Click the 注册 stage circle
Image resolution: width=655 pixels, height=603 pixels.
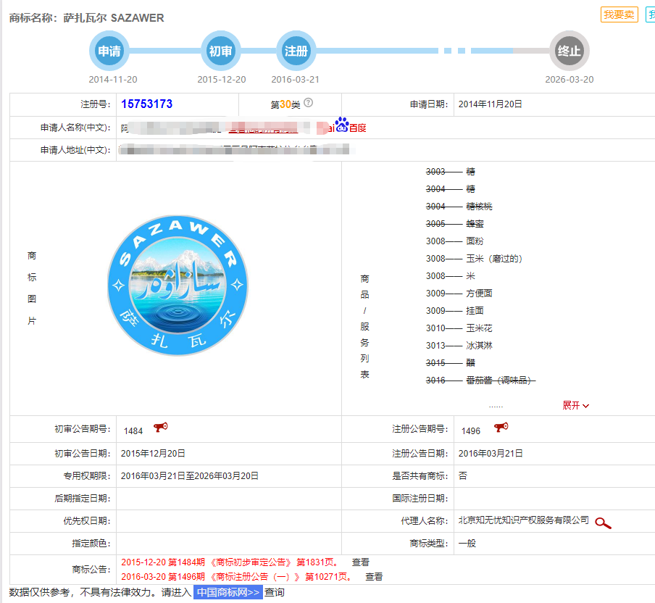(296, 51)
